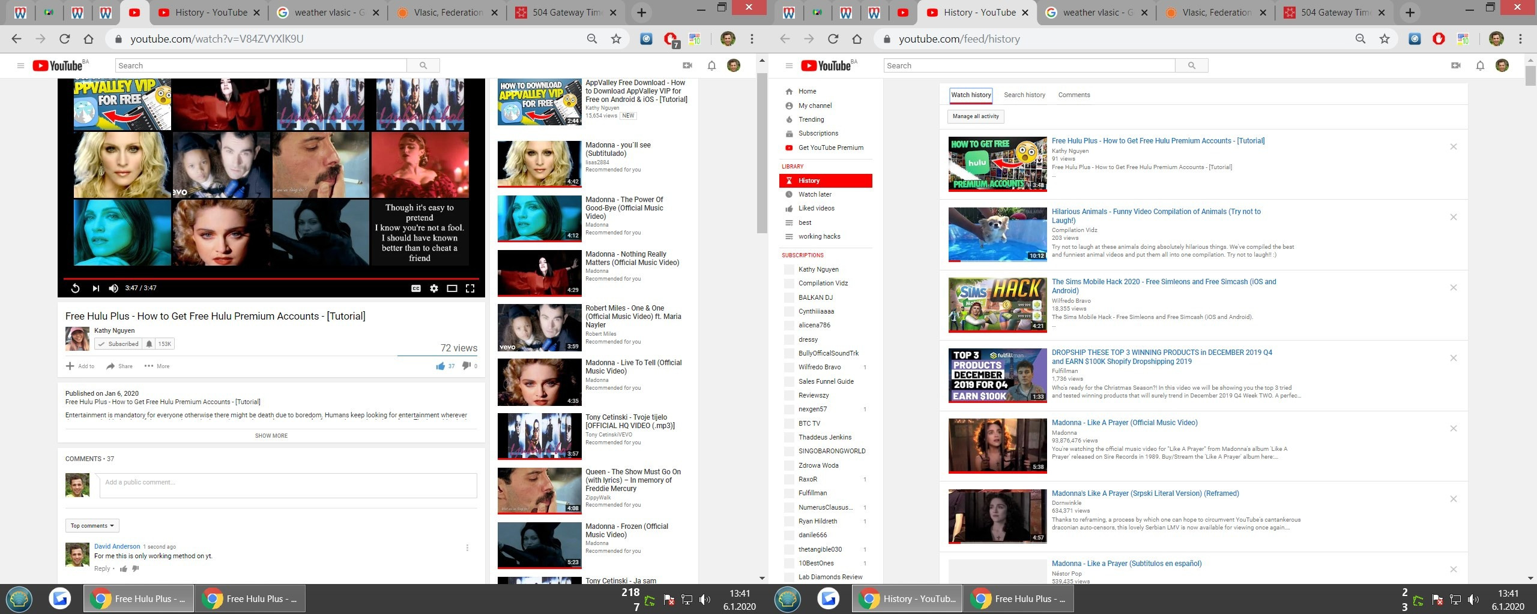The image size is (1537, 614).
Task: Enter fullscreen in the video player
Action: (470, 288)
